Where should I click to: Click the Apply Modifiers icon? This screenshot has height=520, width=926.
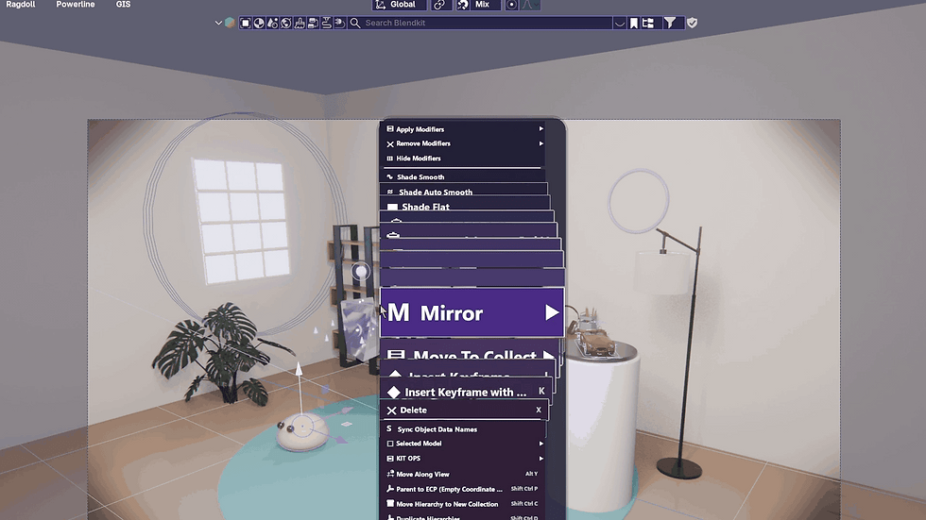pyautogui.click(x=389, y=128)
